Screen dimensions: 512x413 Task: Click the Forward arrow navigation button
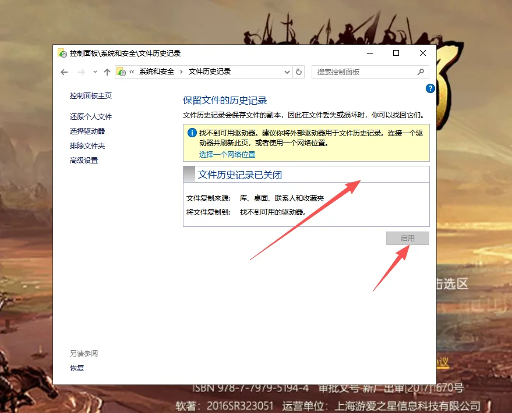pos(82,72)
